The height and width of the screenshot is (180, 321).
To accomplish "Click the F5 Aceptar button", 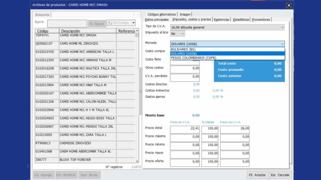I will [x=257, y=175].
